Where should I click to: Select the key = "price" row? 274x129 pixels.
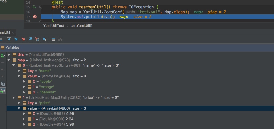pos(140,103)
